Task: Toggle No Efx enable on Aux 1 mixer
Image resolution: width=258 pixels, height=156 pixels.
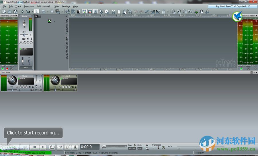Action: click(62, 78)
